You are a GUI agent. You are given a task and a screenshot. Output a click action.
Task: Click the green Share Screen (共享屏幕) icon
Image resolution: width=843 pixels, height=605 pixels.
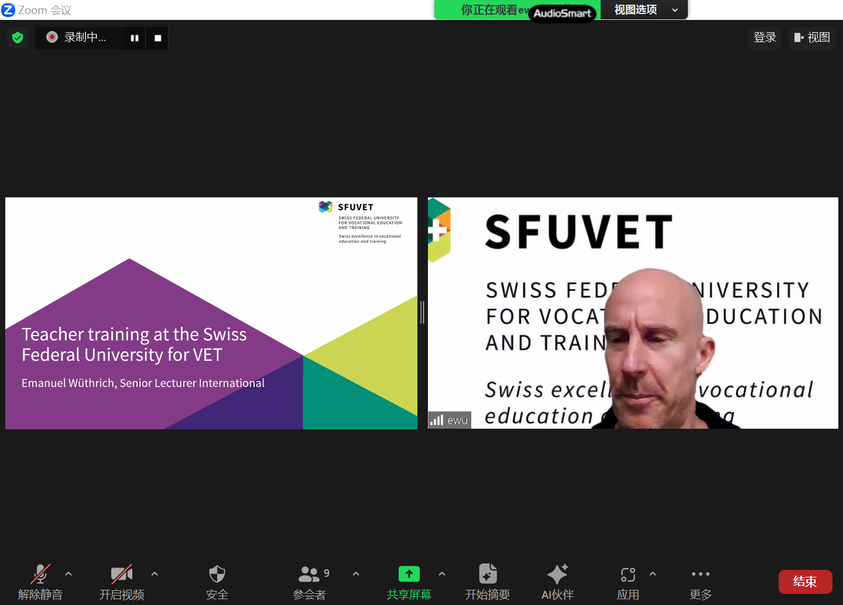coord(409,574)
